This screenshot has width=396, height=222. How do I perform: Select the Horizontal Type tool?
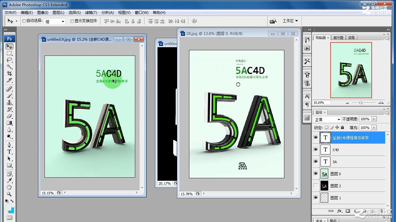(10, 152)
